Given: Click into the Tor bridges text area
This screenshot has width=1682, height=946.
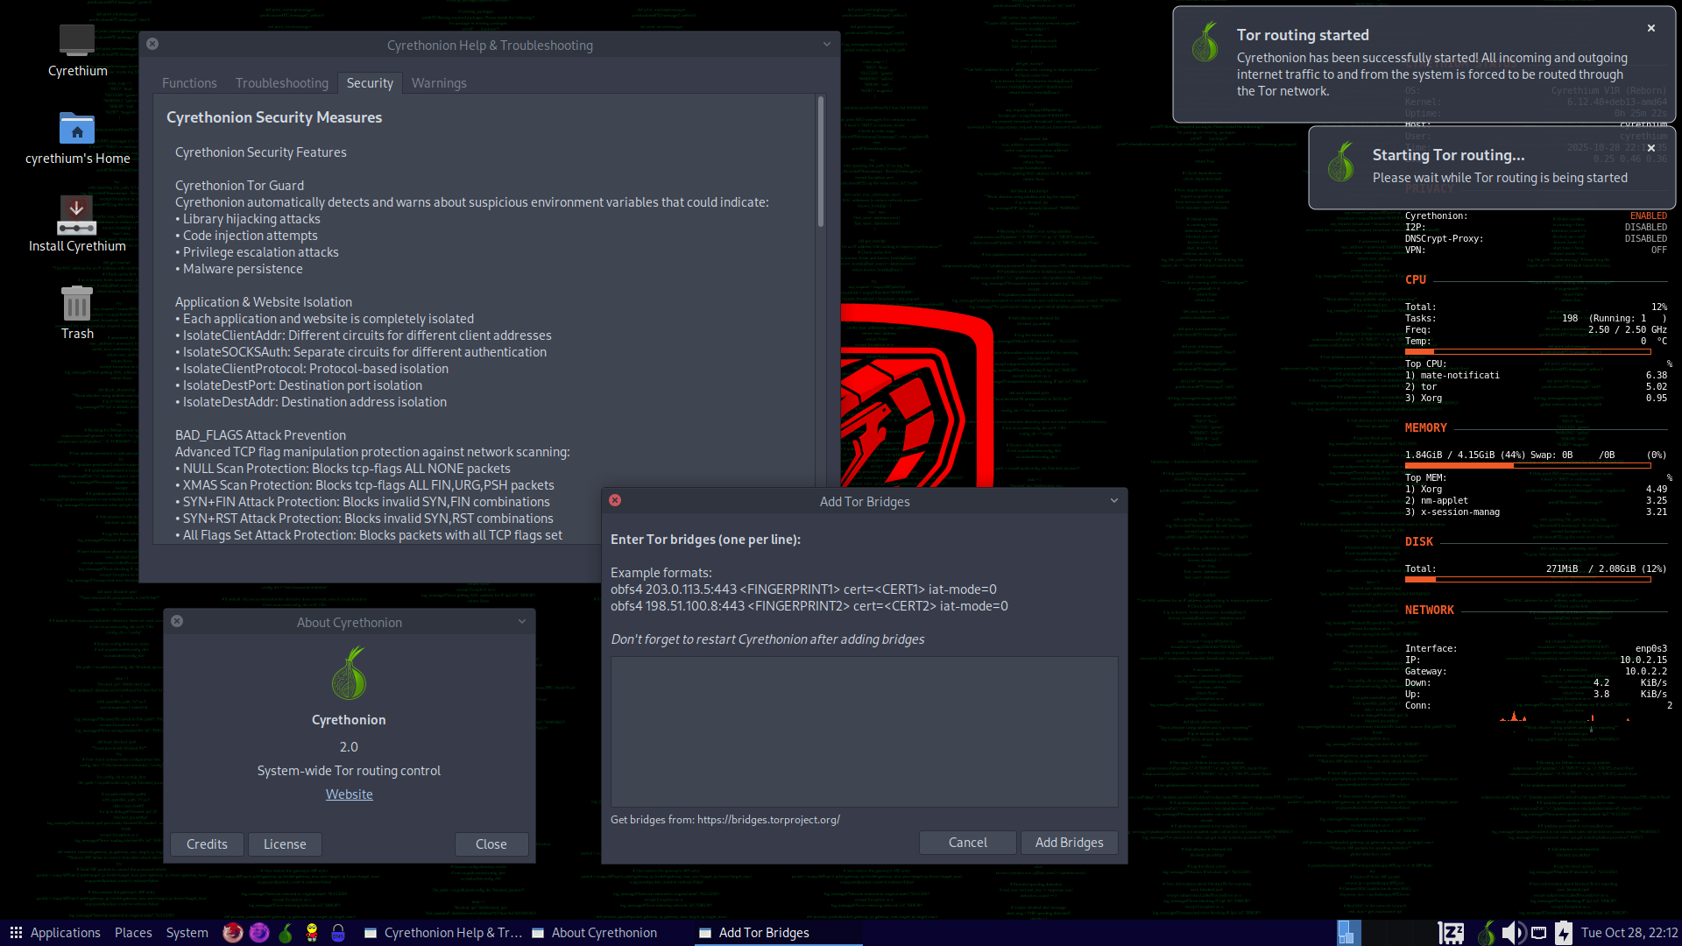Looking at the screenshot, I should pyautogui.click(x=864, y=731).
